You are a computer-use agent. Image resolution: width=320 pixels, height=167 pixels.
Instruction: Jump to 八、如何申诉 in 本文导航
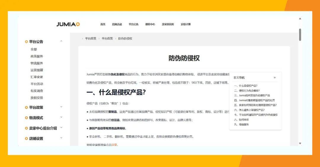pos(241,120)
